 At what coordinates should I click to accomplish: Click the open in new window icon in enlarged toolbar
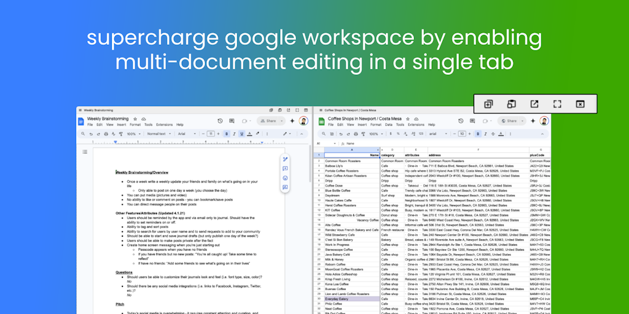(x=534, y=104)
